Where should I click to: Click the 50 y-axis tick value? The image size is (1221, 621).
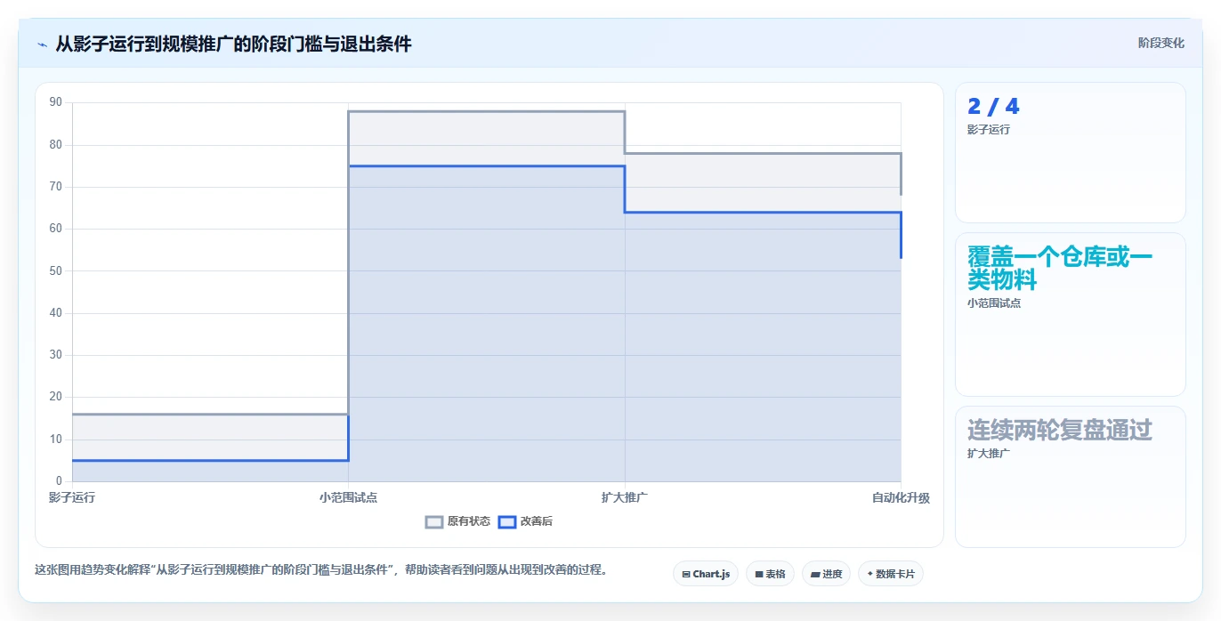tap(56, 270)
